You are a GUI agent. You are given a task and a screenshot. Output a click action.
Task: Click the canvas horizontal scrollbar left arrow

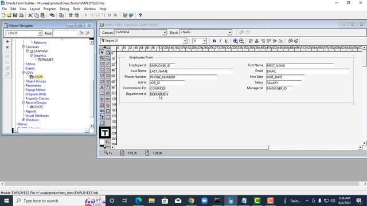click(x=113, y=148)
